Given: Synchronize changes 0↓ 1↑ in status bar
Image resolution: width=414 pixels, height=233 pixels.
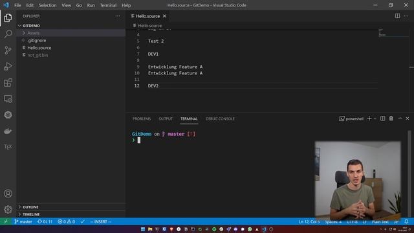Looking at the screenshot, I should pyautogui.click(x=45, y=221).
